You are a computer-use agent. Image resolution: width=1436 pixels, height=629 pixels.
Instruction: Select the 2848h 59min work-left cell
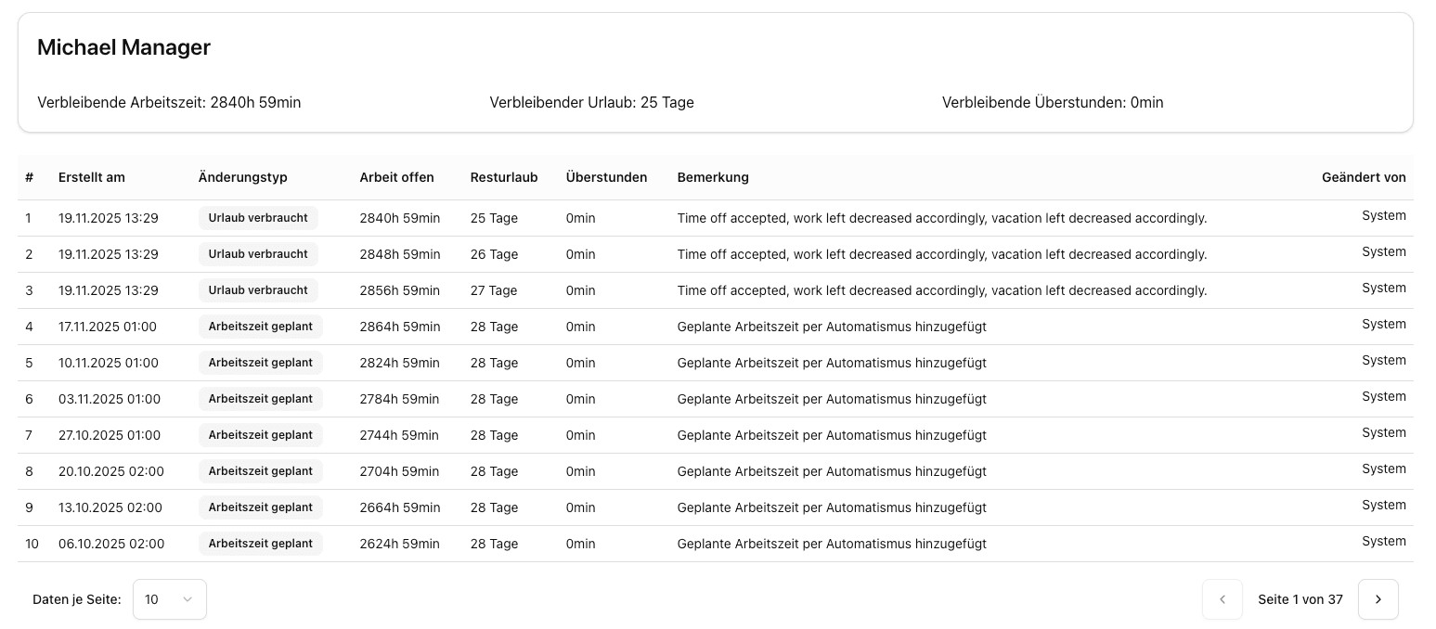point(400,254)
